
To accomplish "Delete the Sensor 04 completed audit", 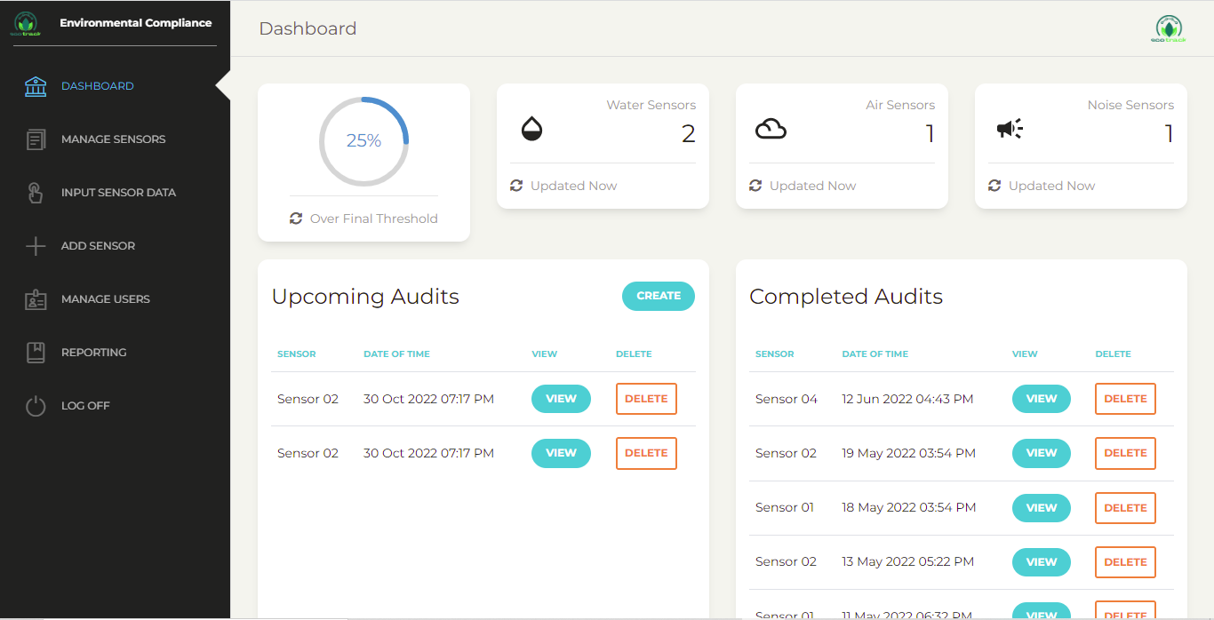I will (1125, 399).
